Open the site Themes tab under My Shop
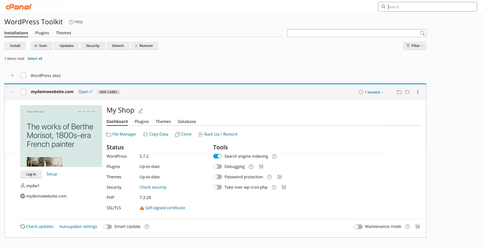 click(x=163, y=122)
